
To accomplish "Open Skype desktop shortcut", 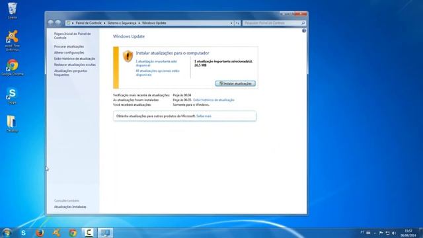I will pos(12,96).
